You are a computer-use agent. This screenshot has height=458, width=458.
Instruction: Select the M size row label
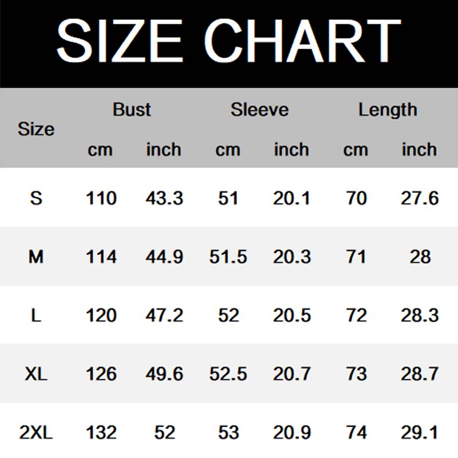point(36,257)
